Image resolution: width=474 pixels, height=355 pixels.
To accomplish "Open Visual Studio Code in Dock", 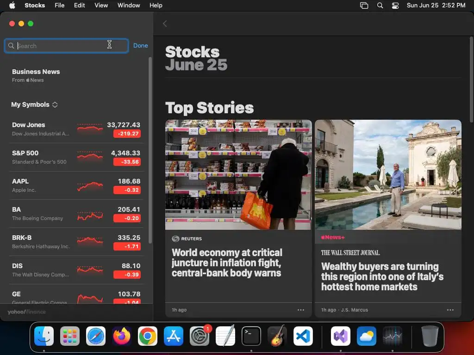I will pos(303,336).
